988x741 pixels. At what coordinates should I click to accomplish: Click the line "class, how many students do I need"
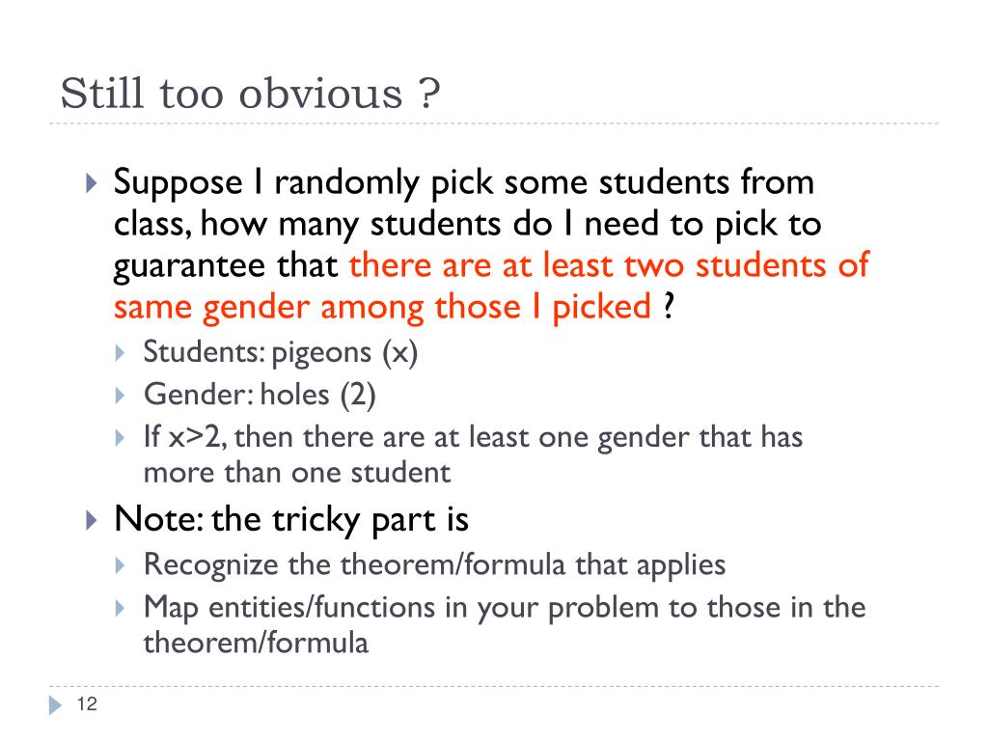pyautogui.click(x=468, y=224)
